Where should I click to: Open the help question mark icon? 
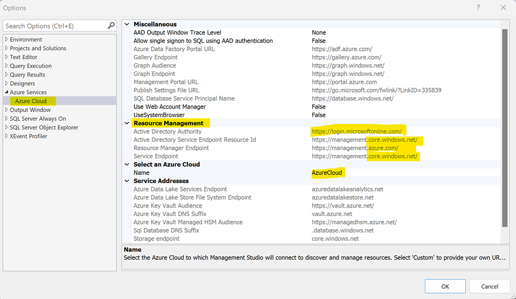pyautogui.click(x=478, y=7)
